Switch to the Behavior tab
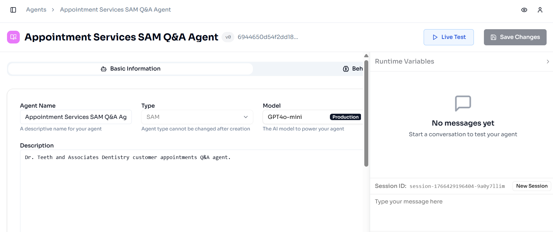This screenshot has height=232, width=553. [x=353, y=69]
